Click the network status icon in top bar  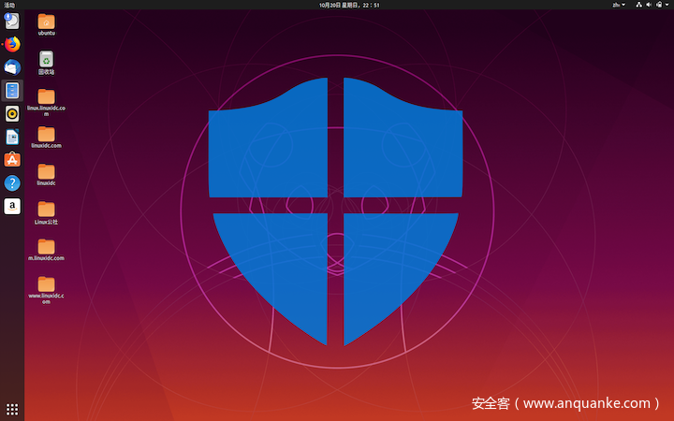click(x=638, y=5)
